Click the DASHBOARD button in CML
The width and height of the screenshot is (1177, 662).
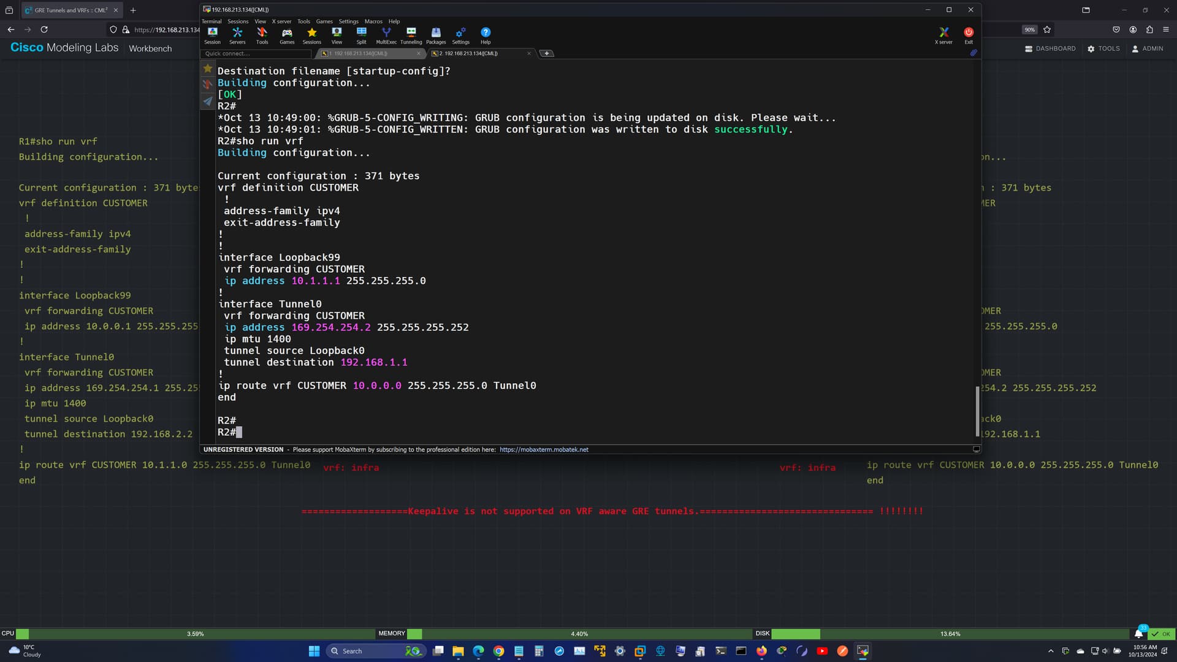tap(1050, 48)
